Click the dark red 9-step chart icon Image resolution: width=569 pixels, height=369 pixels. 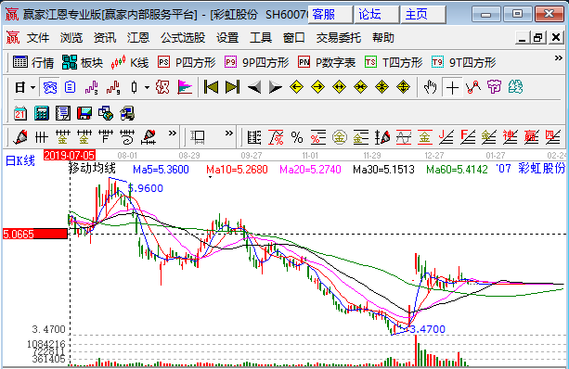click(113, 87)
